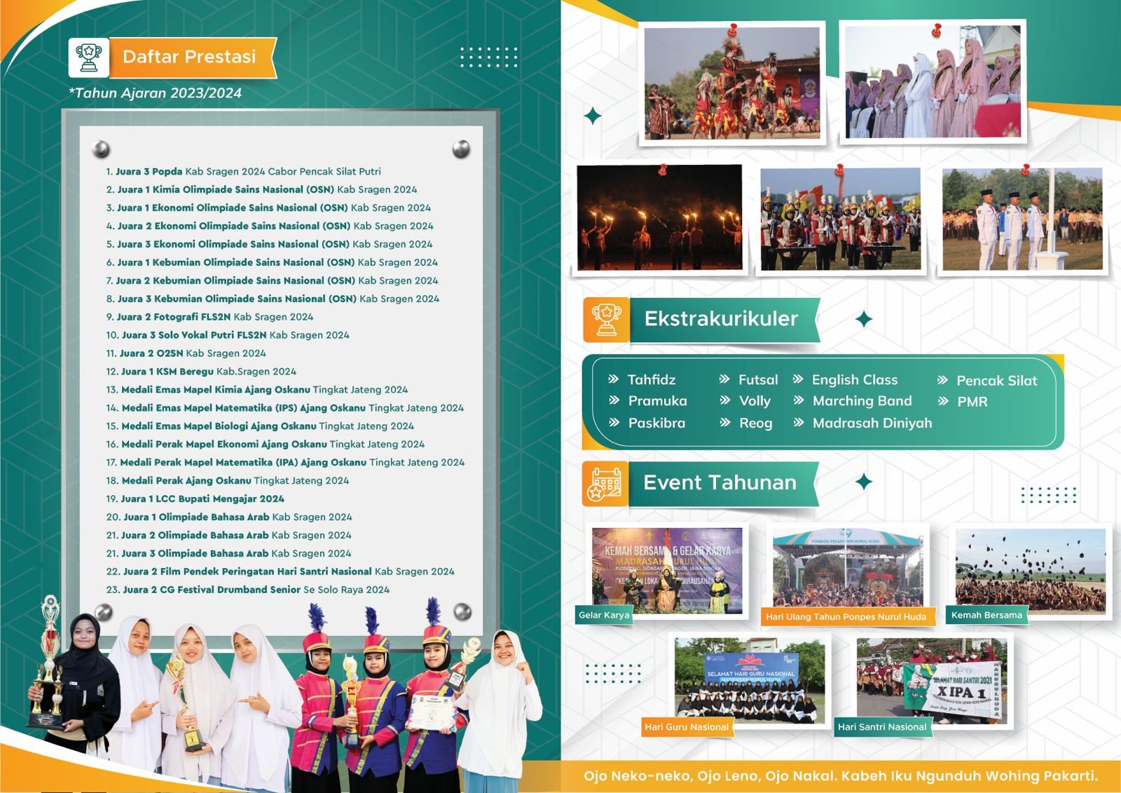Image resolution: width=1121 pixels, height=793 pixels.
Task: Select item 13 Medali Emas Mapel Kimia
Action: (x=257, y=390)
